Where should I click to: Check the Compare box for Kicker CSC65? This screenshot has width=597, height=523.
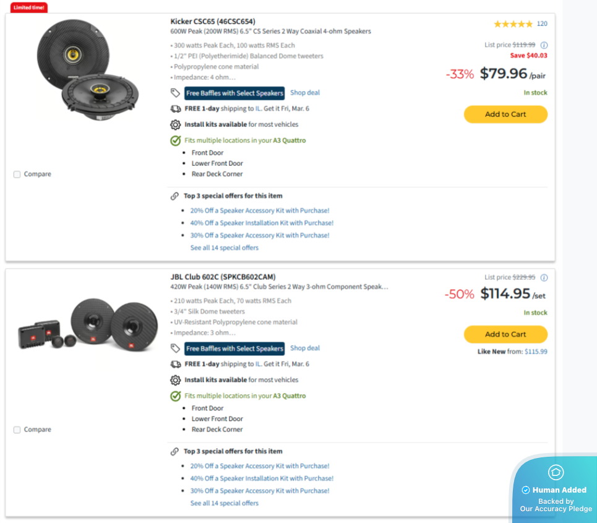point(17,175)
